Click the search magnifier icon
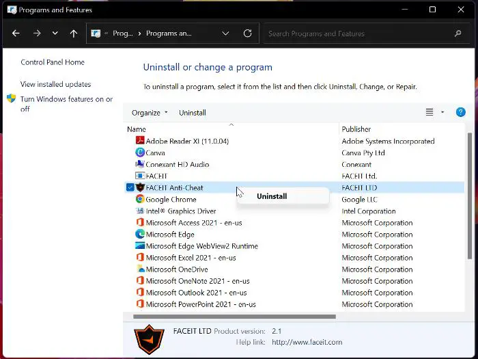 point(458,34)
